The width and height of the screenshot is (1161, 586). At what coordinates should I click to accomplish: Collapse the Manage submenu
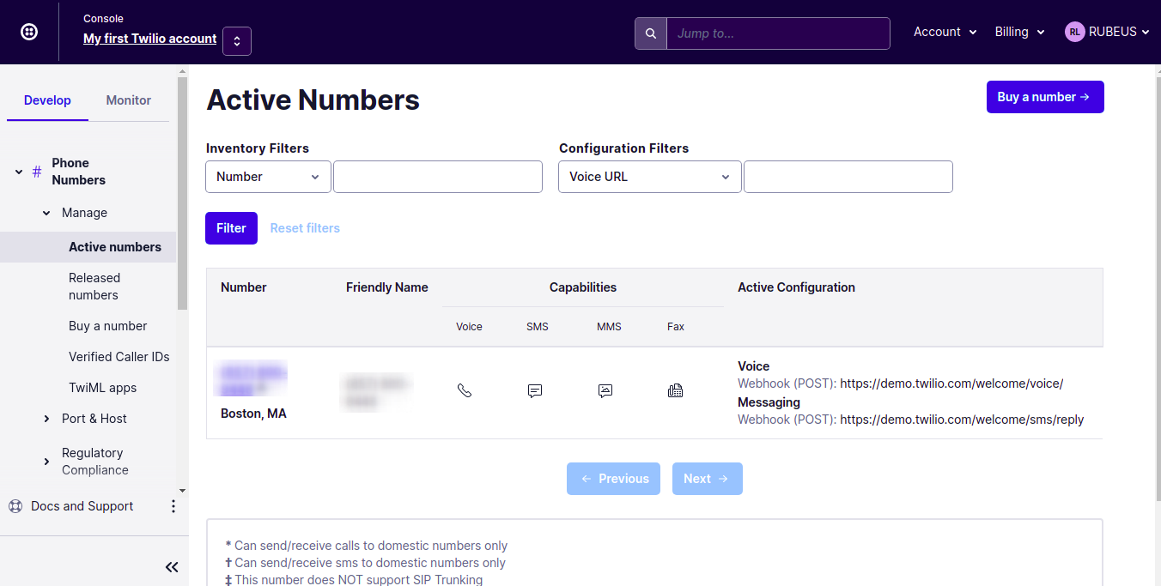pyautogui.click(x=46, y=213)
